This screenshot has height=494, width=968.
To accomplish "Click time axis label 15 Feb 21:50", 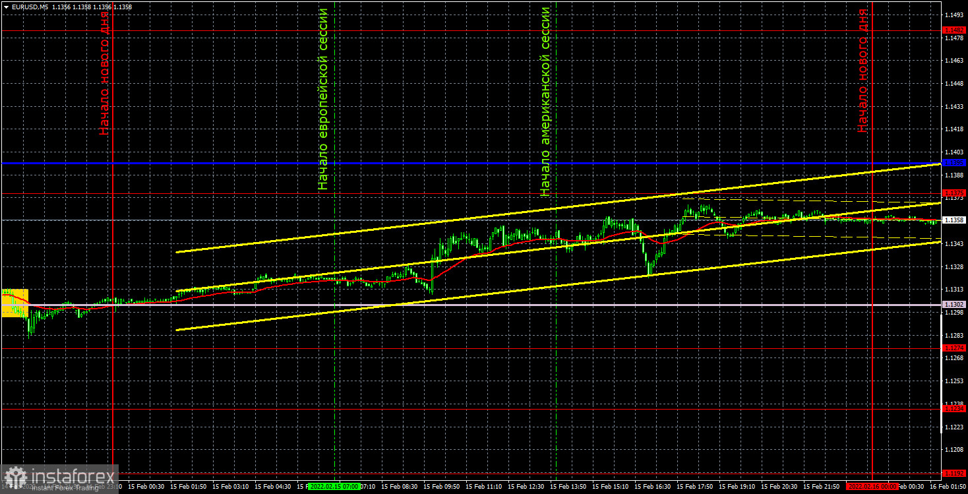I will click(822, 486).
